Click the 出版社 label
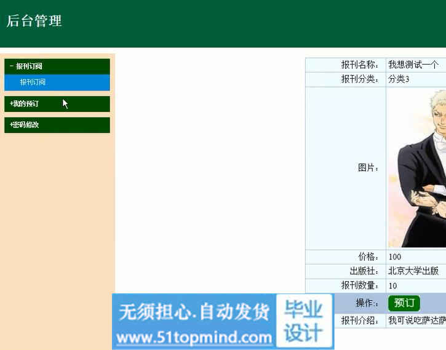This screenshot has width=446, height=350. click(364, 271)
